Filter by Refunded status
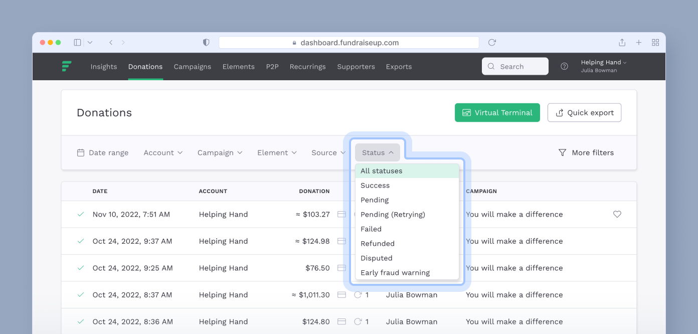The height and width of the screenshot is (334, 698). (x=407, y=244)
